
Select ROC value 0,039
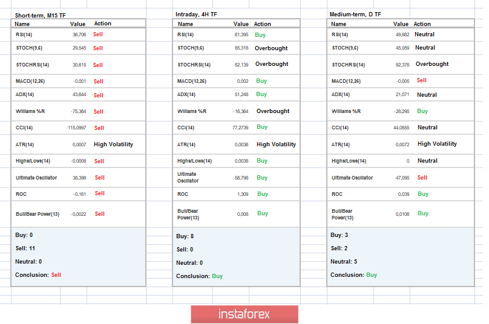tap(404, 194)
